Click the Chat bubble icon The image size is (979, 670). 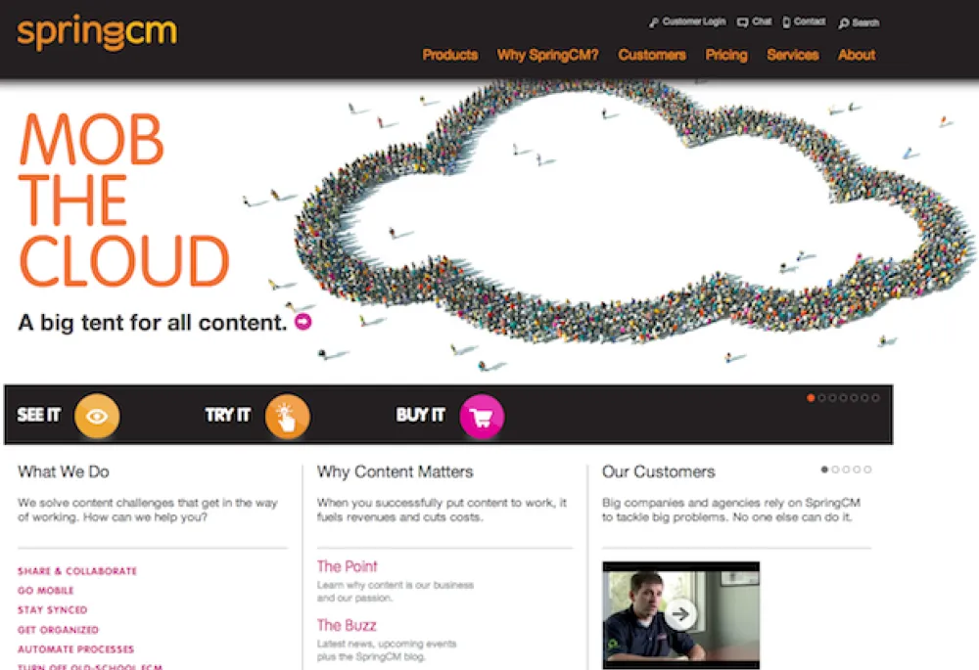[x=742, y=22]
